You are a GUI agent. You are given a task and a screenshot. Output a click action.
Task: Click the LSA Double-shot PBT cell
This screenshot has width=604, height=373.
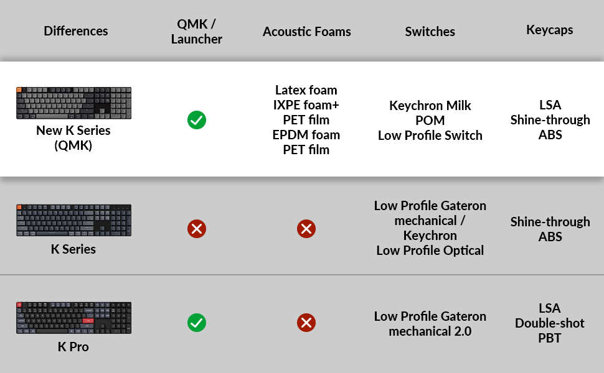(550, 323)
